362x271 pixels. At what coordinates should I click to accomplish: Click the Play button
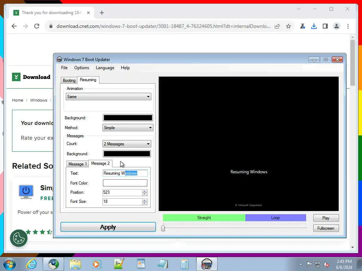326,218
